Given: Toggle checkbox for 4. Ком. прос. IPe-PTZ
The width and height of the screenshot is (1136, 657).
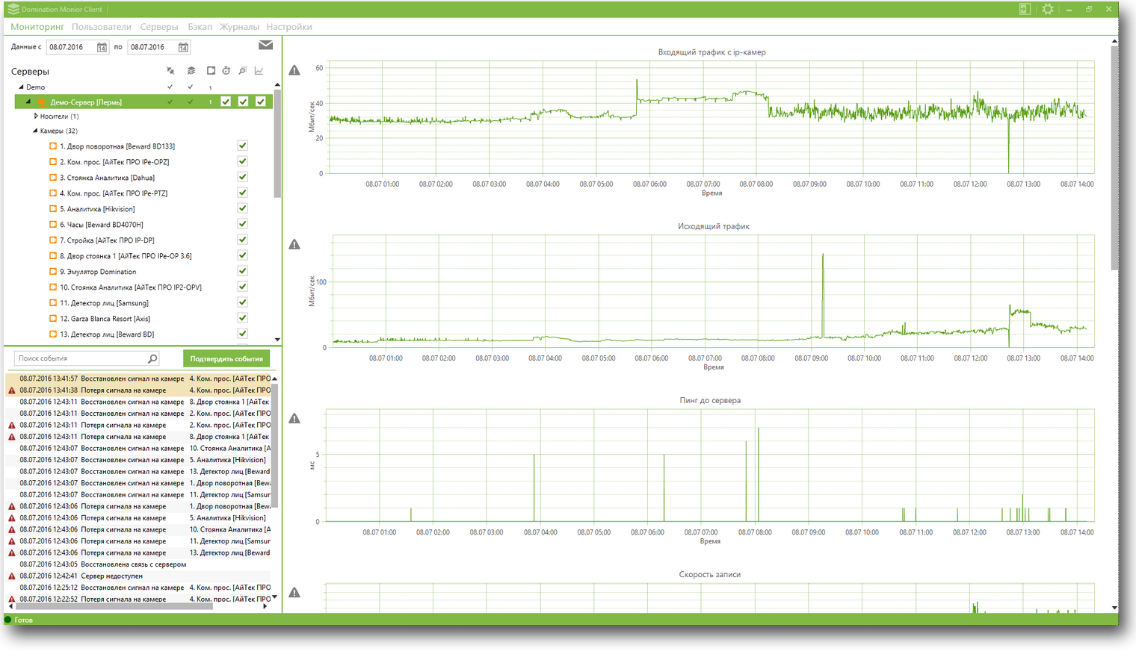Looking at the screenshot, I should coord(243,193).
